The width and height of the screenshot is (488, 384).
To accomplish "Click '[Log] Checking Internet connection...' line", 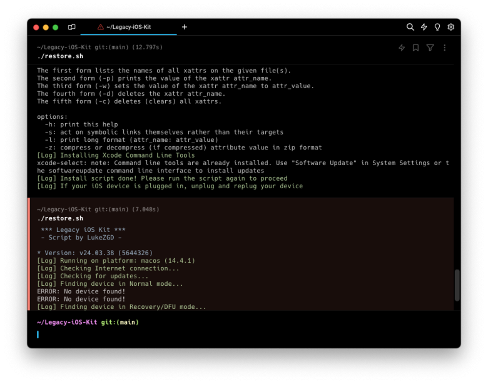I will pos(108,268).
